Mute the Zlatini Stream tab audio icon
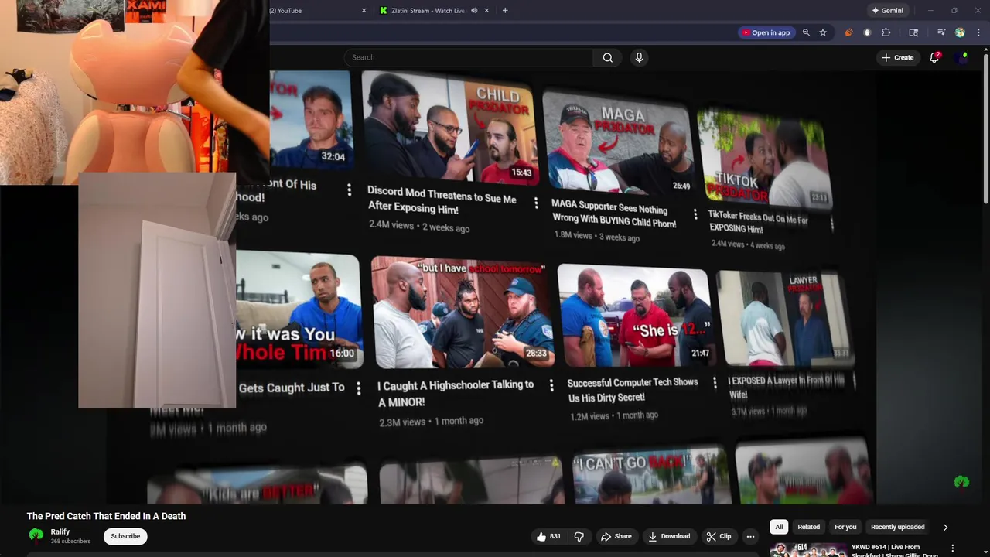 tap(474, 11)
